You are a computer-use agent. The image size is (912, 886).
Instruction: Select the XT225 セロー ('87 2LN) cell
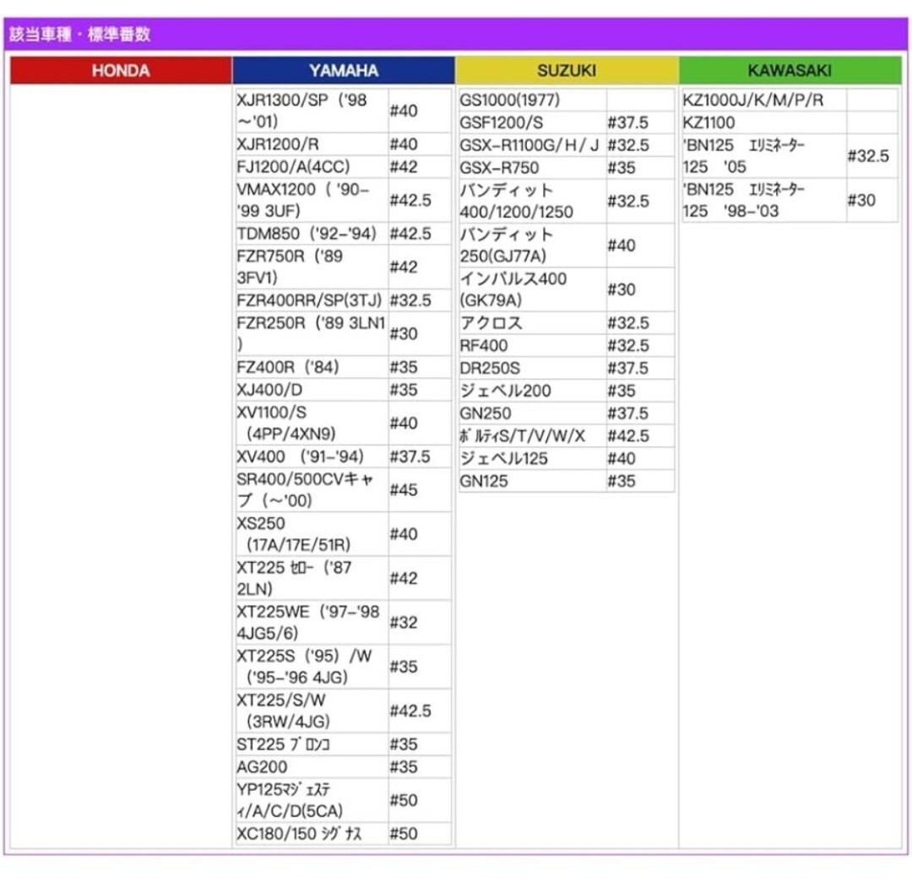[x=311, y=579]
